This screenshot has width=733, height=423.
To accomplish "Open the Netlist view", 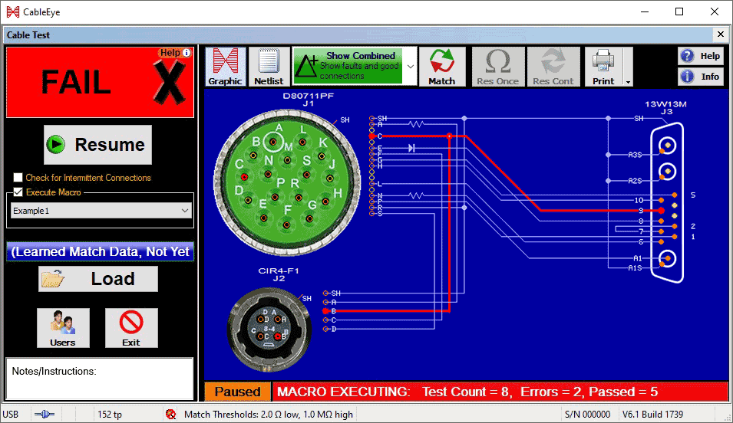I will tap(269, 67).
